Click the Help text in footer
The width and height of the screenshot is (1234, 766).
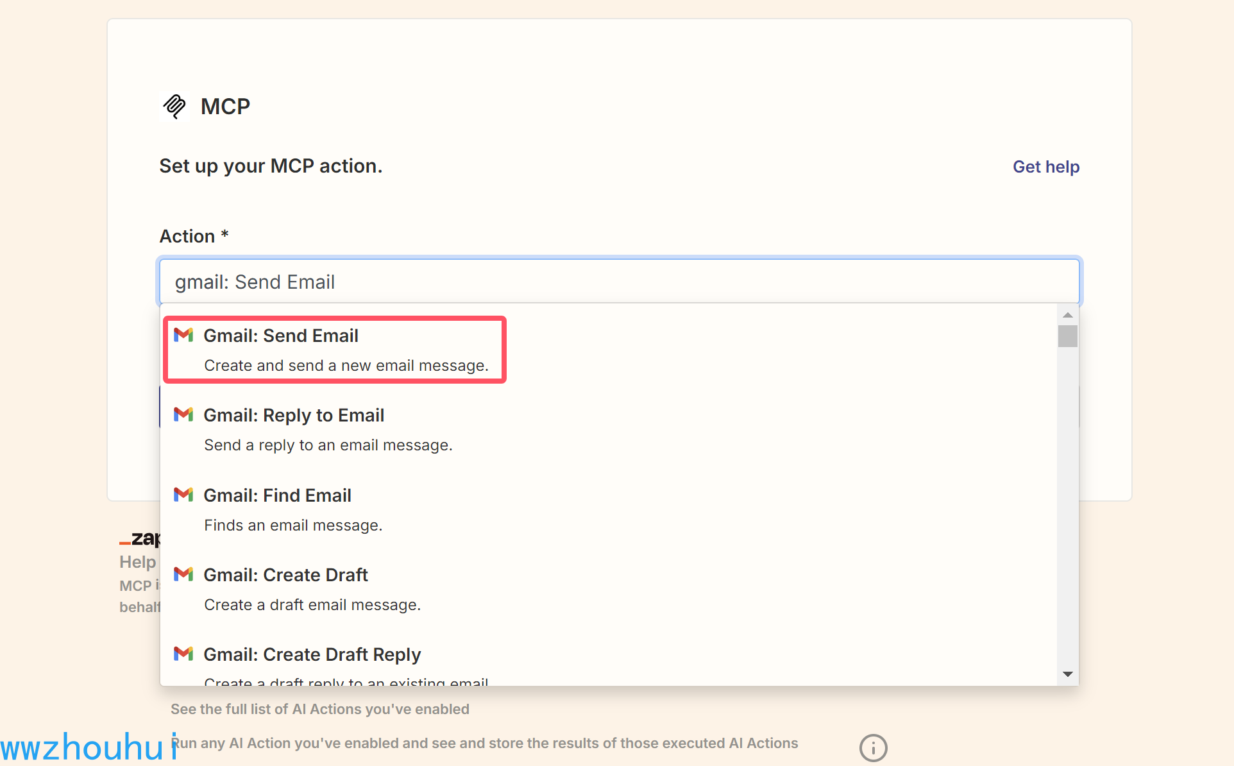pos(137,562)
